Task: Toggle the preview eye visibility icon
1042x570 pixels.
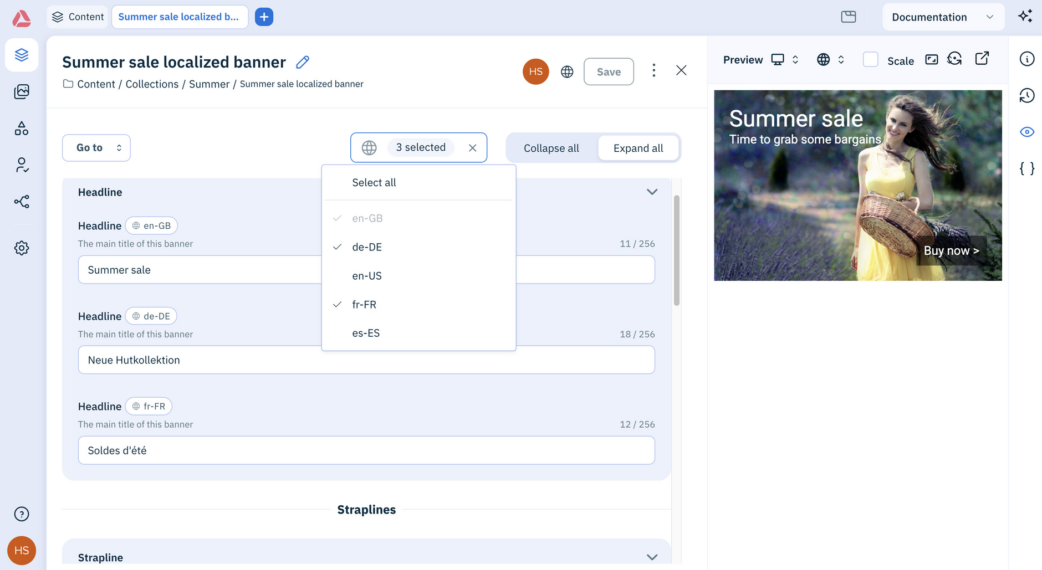Action: (1027, 132)
